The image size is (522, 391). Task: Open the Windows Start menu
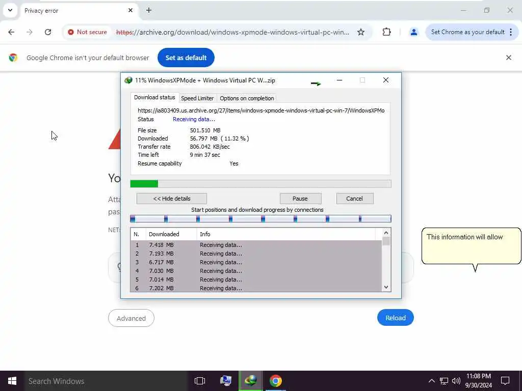(12, 381)
